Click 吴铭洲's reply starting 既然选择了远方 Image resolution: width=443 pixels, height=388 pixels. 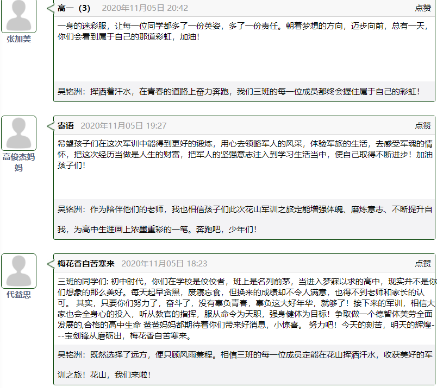(x=245, y=365)
